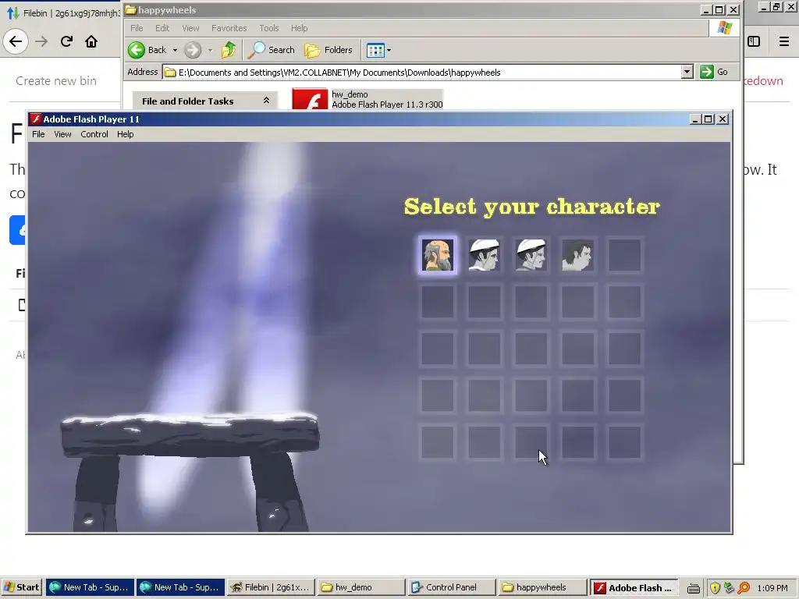Click browser forward arrow in Filebin window

point(41,41)
